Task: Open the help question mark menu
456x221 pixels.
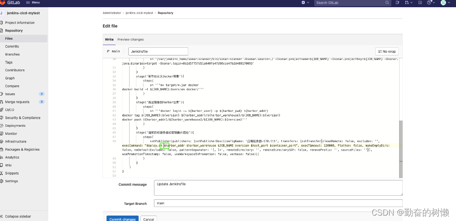Action: point(431,2)
